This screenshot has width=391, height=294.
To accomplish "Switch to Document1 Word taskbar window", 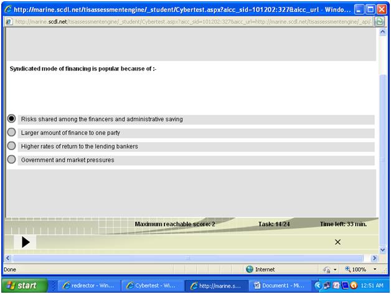I will (280, 285).
